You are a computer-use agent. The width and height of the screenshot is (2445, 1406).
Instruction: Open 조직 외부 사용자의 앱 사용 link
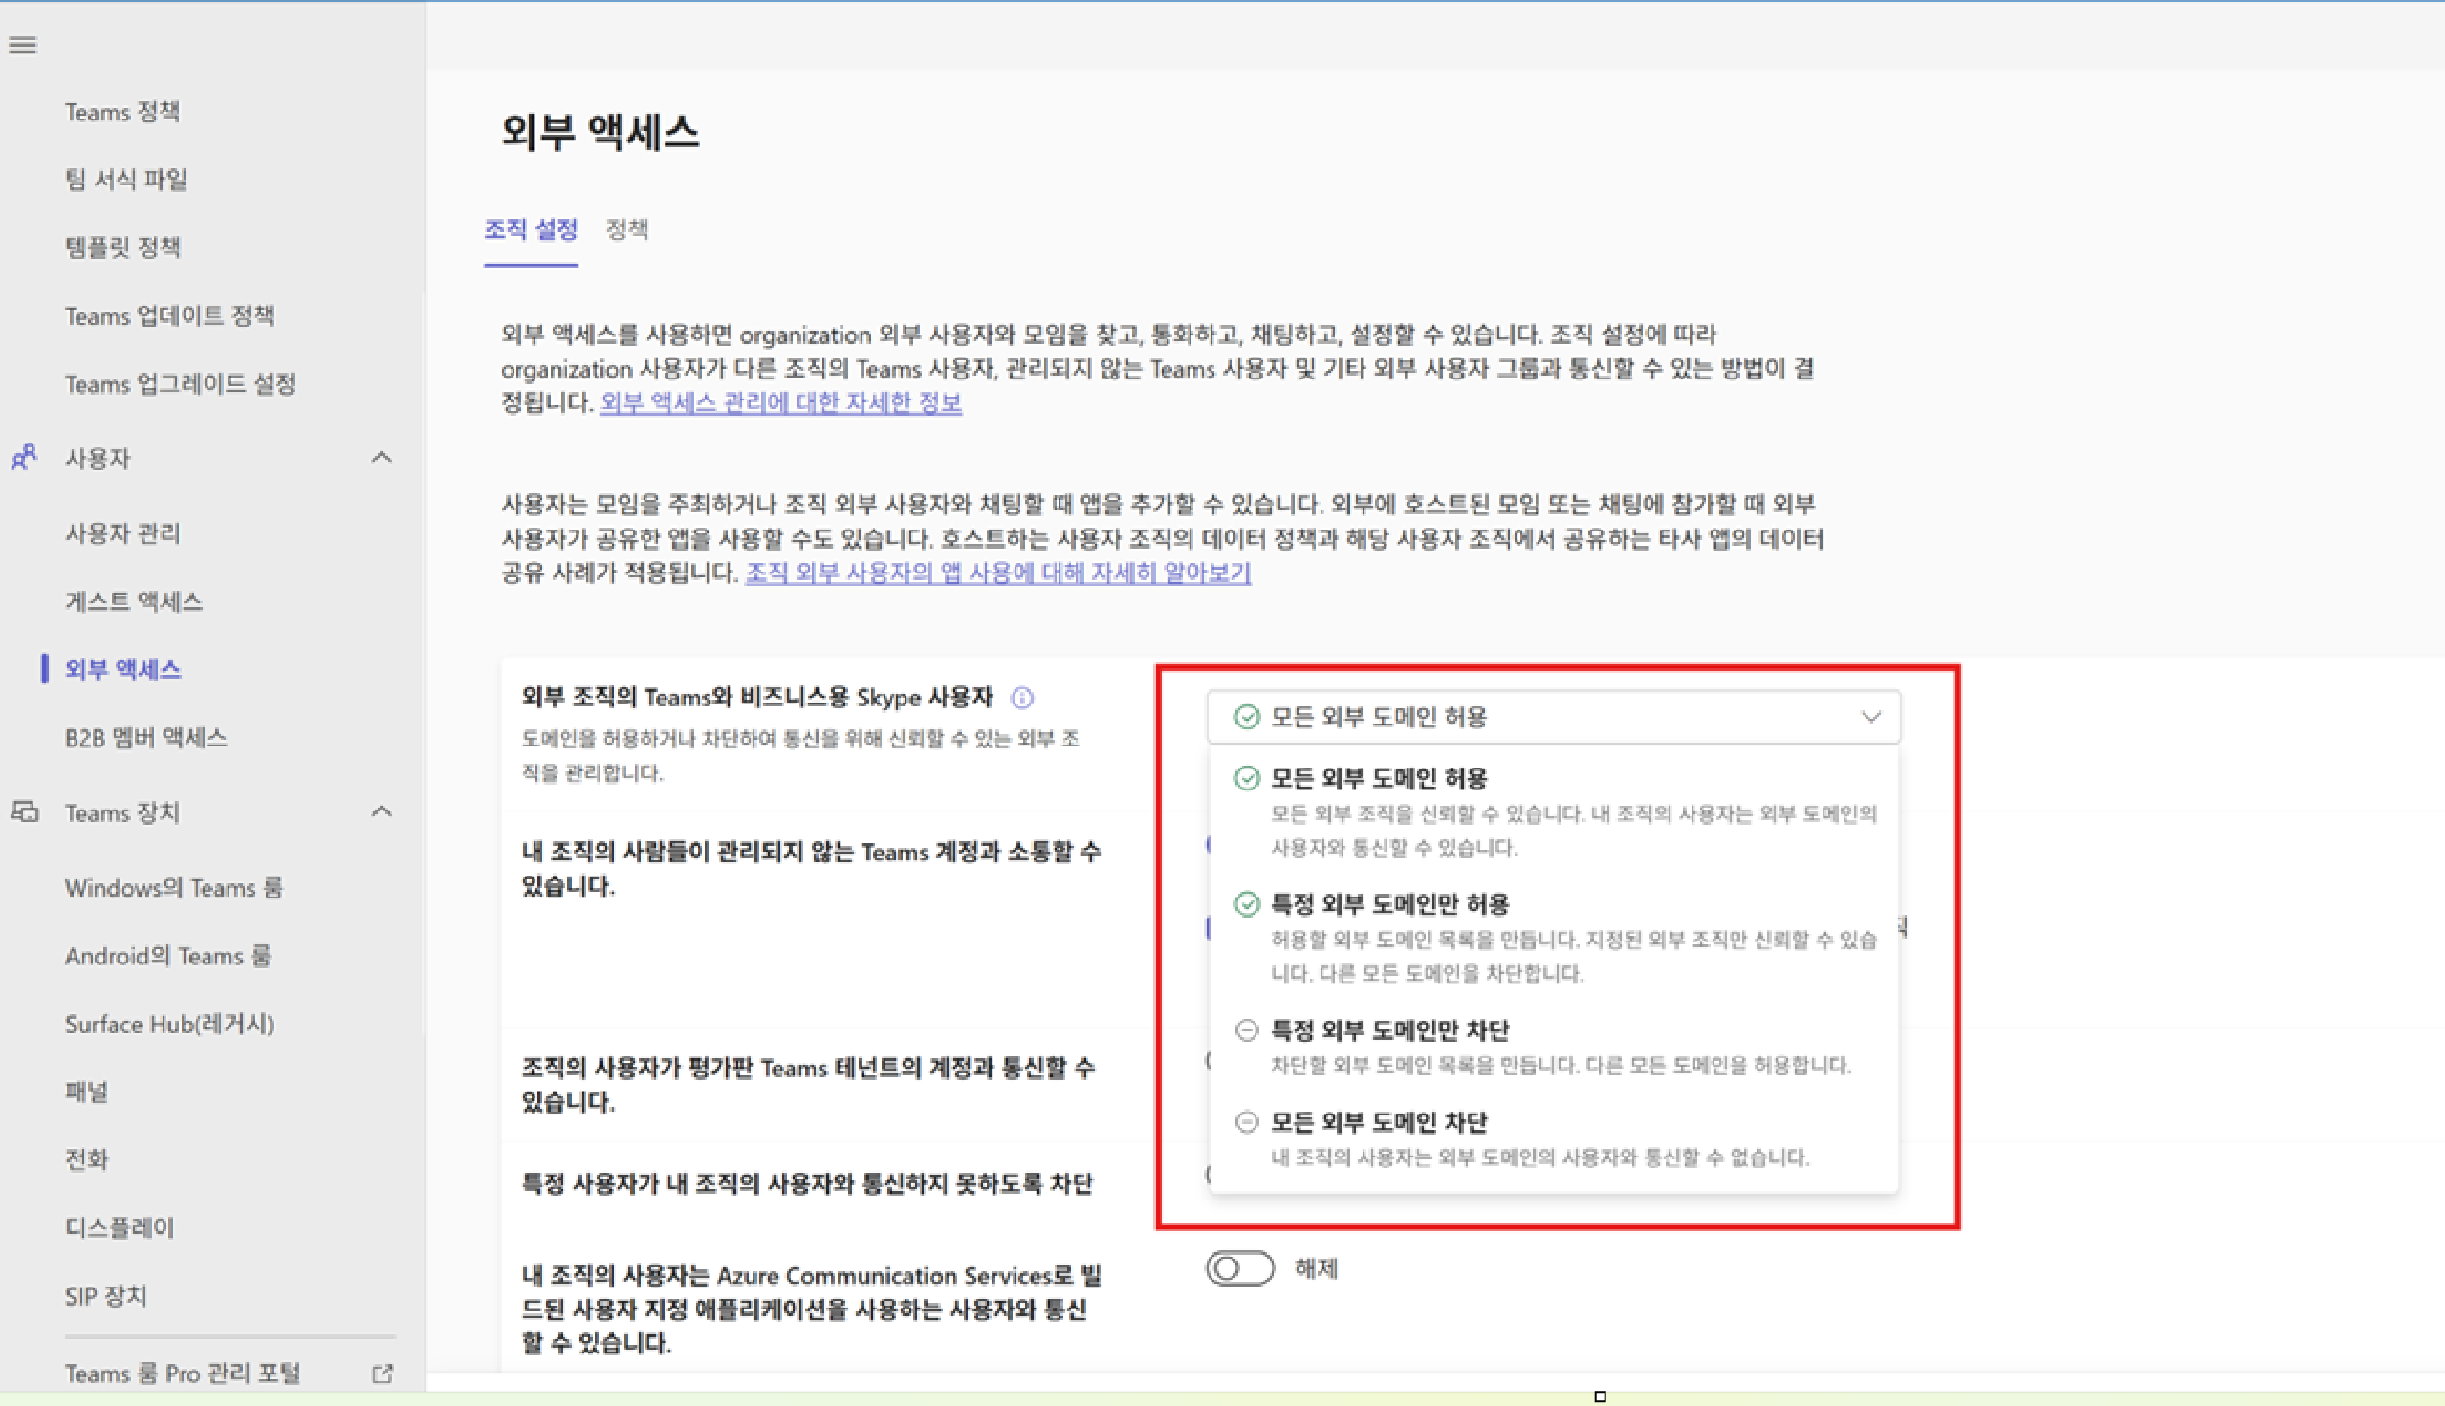click(x=998, y=573)
